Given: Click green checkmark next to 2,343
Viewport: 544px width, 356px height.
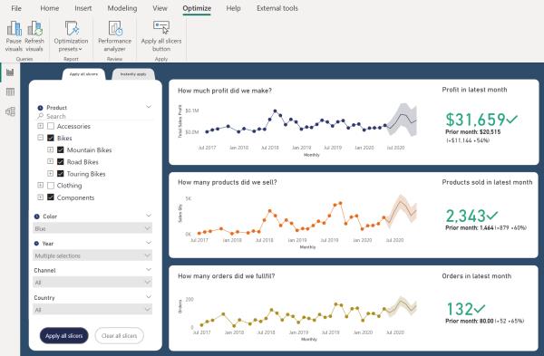Looking at the screenshot, I should 492,216.
